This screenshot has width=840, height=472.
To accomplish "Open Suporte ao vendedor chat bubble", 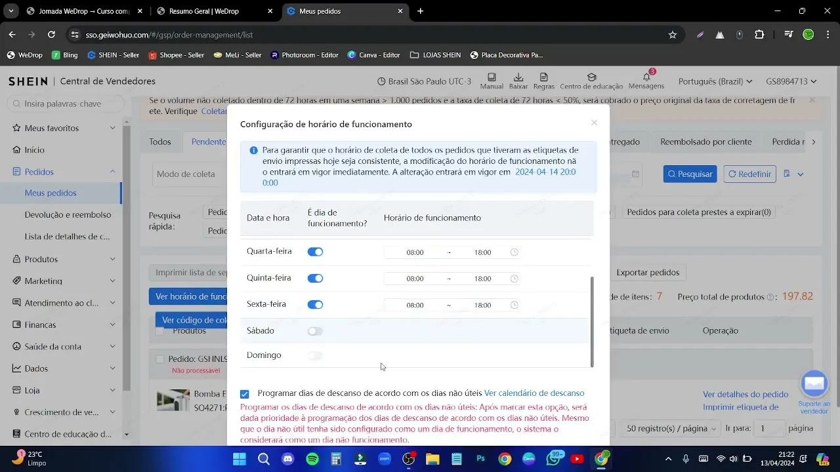I will point(814,384).
